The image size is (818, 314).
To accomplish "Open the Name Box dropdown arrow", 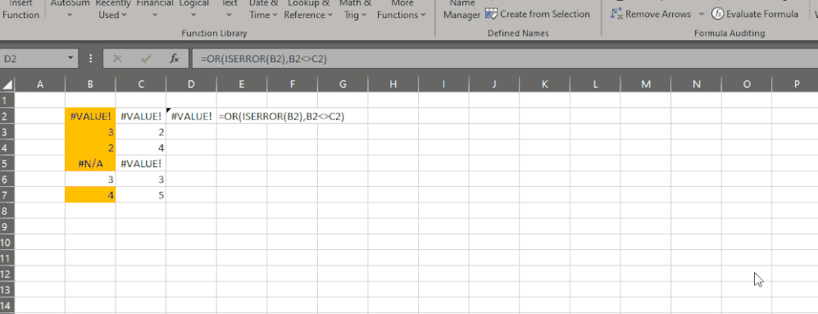I will (x=70, y=58).
